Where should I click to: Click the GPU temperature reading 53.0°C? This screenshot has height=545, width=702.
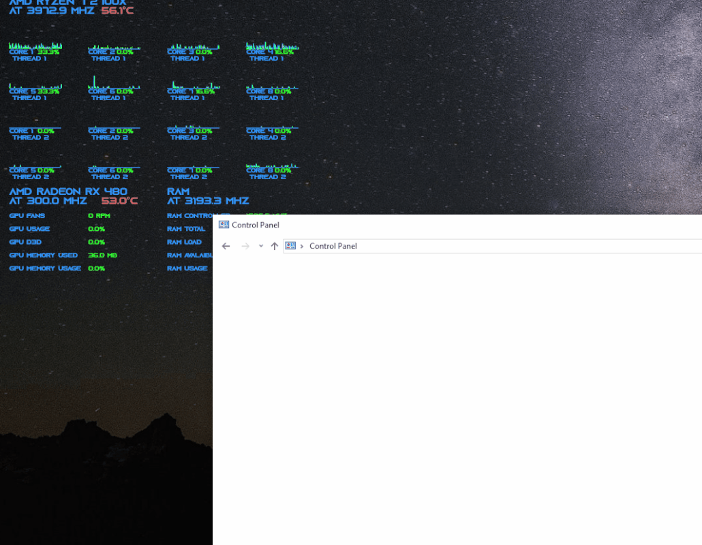point(119,201)
